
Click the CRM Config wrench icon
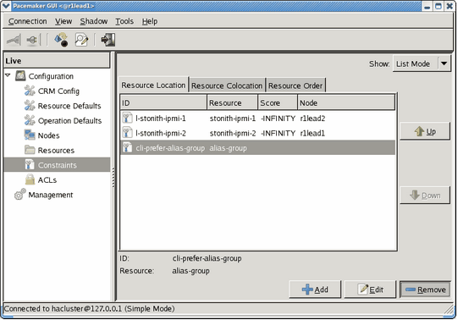tap(30, 91)
